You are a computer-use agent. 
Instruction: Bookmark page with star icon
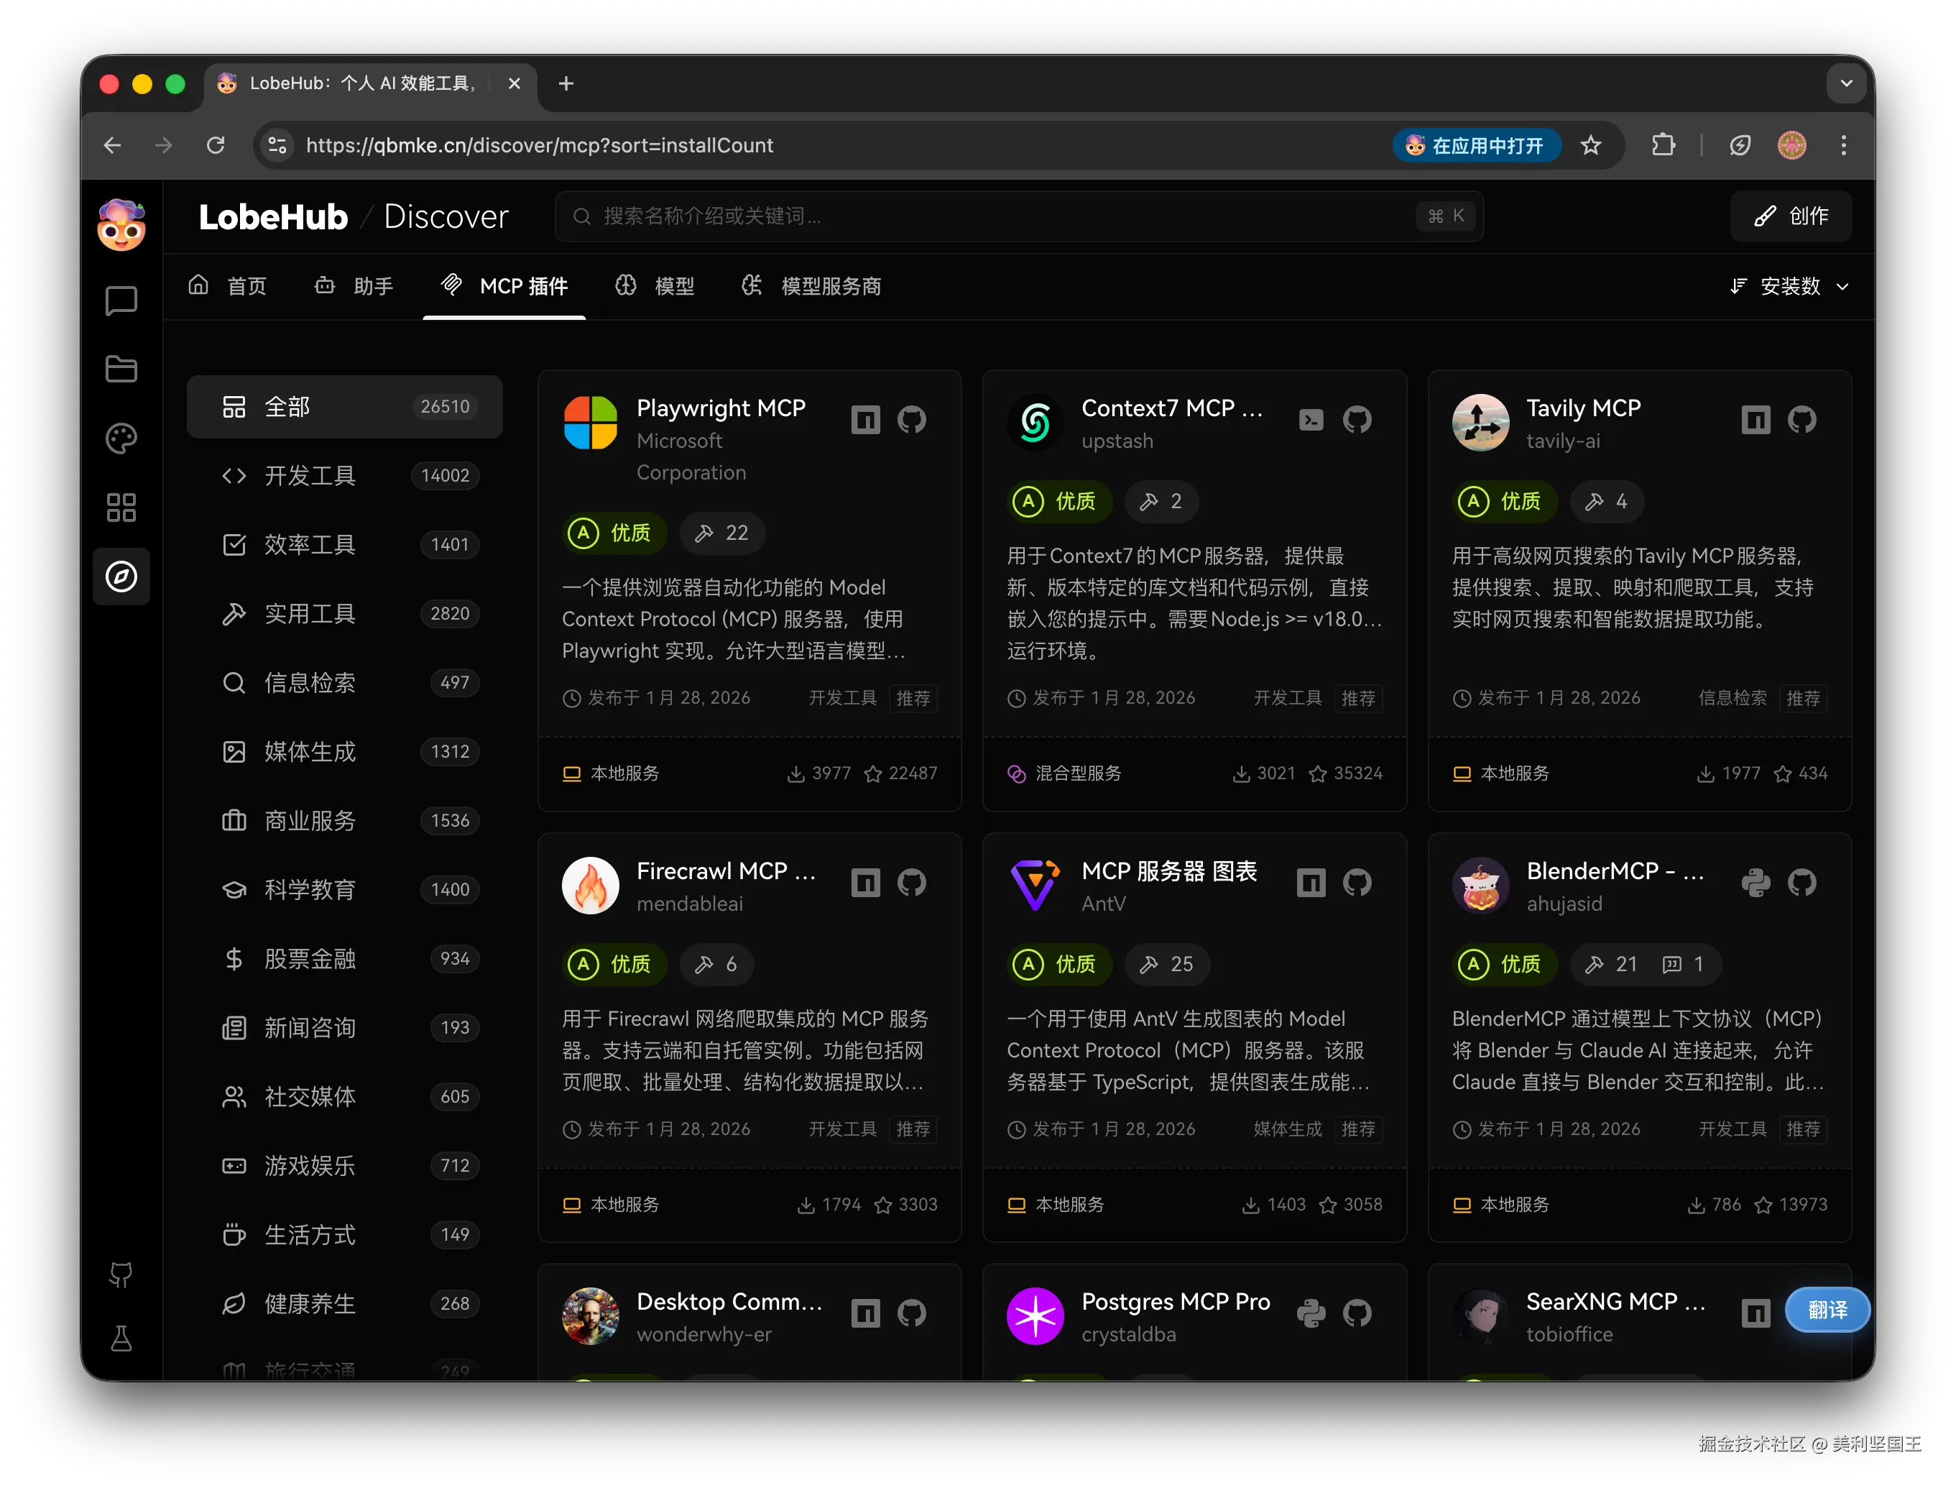point(1590,145)
